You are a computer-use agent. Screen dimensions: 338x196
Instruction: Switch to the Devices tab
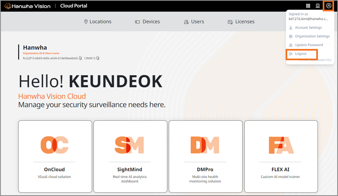pos(147,22)
